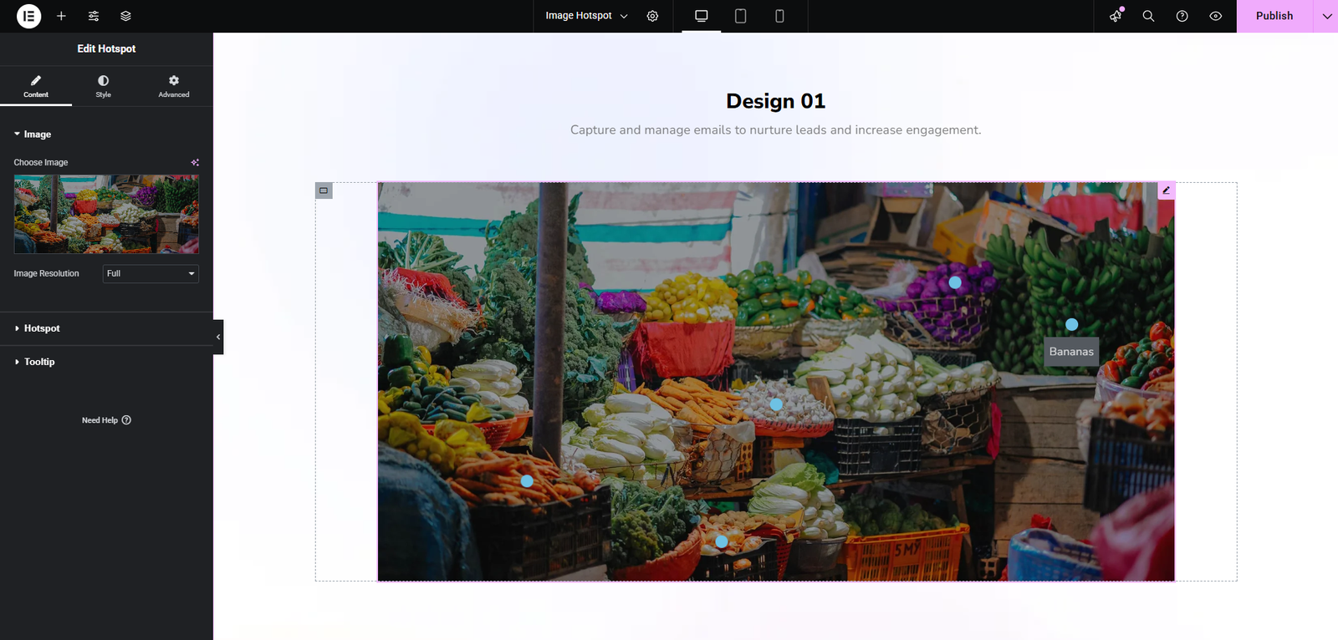
Task: Click the hotspot dot on onions basket
Action: 722,541
